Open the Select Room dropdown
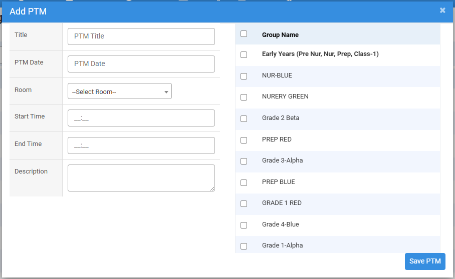 click(x=120, y=91)
